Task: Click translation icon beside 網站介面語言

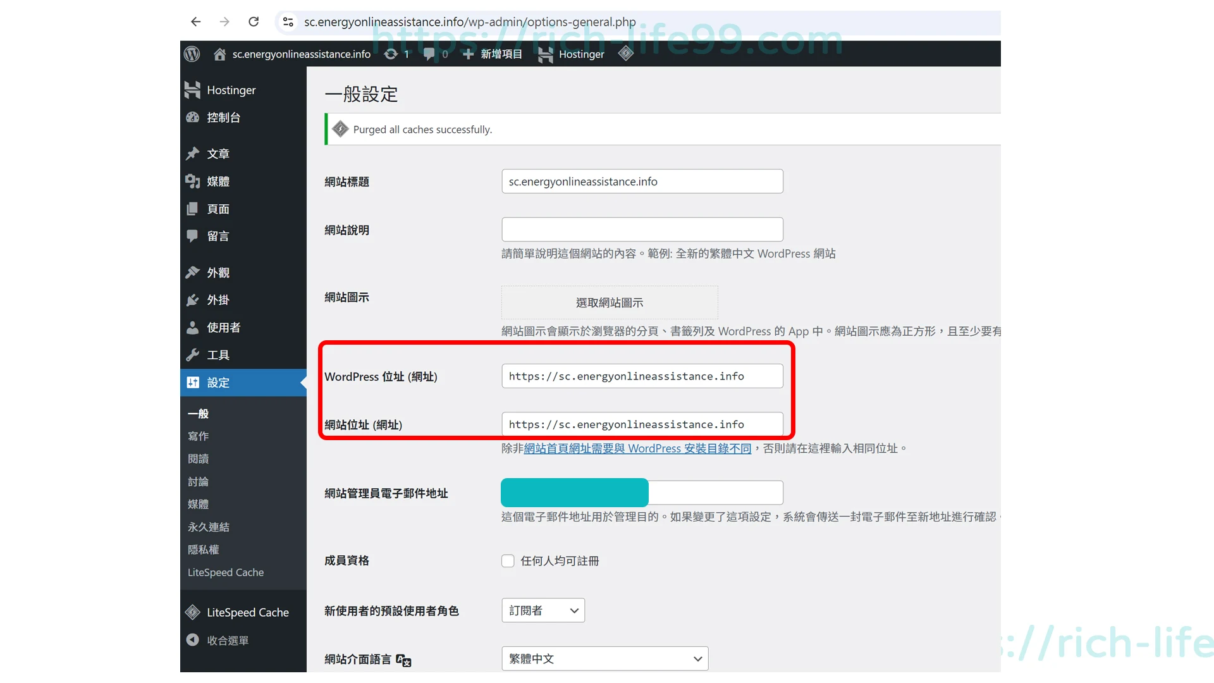Action: (403, 660)
